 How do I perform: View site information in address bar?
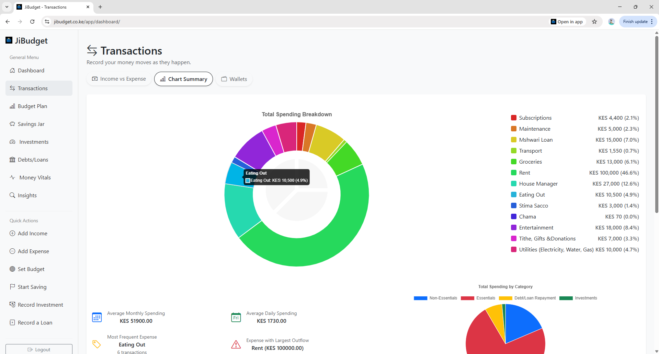(47, 22)
